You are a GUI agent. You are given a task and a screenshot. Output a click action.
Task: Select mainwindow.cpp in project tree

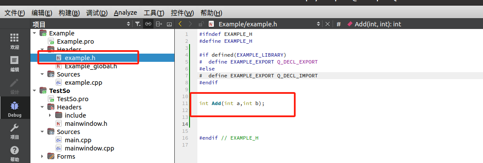[89, 148]
